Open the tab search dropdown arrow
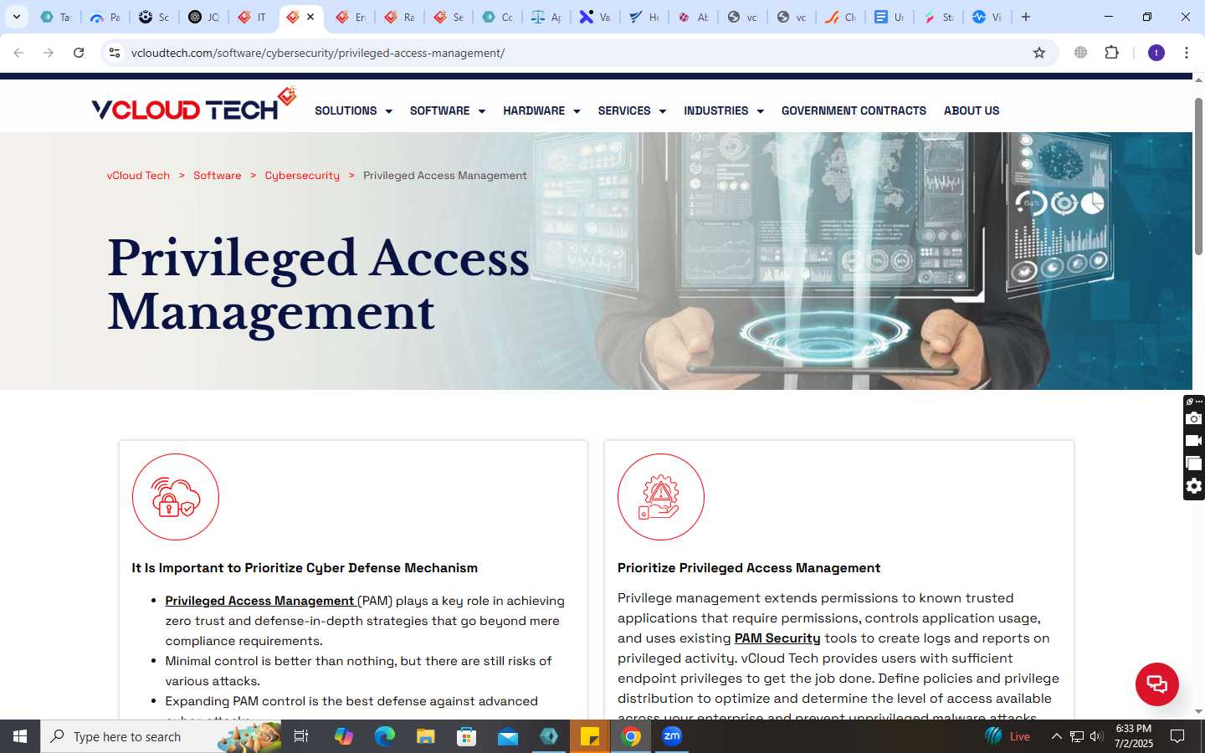Viewport: 1205px width, 753px height. (x=16, y=17)
